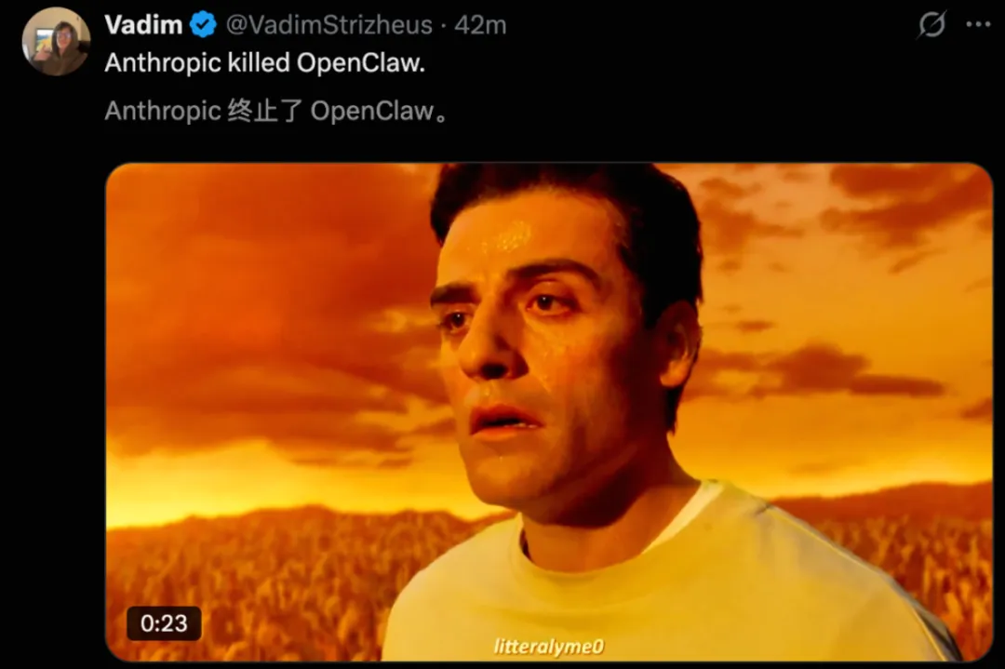The width and height of the screenshot is (1005, 669).
Task: Click the wheat field in the video thumbnail
Action: 257,577
